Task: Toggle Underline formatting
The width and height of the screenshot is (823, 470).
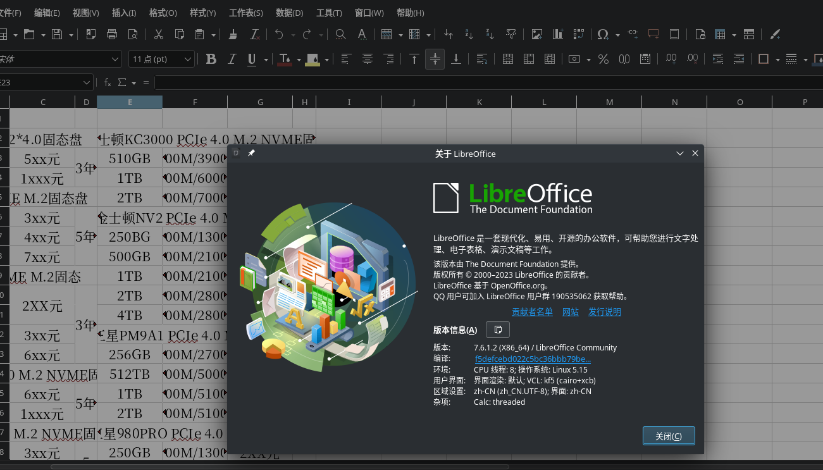Action: [x=252, y=59]
